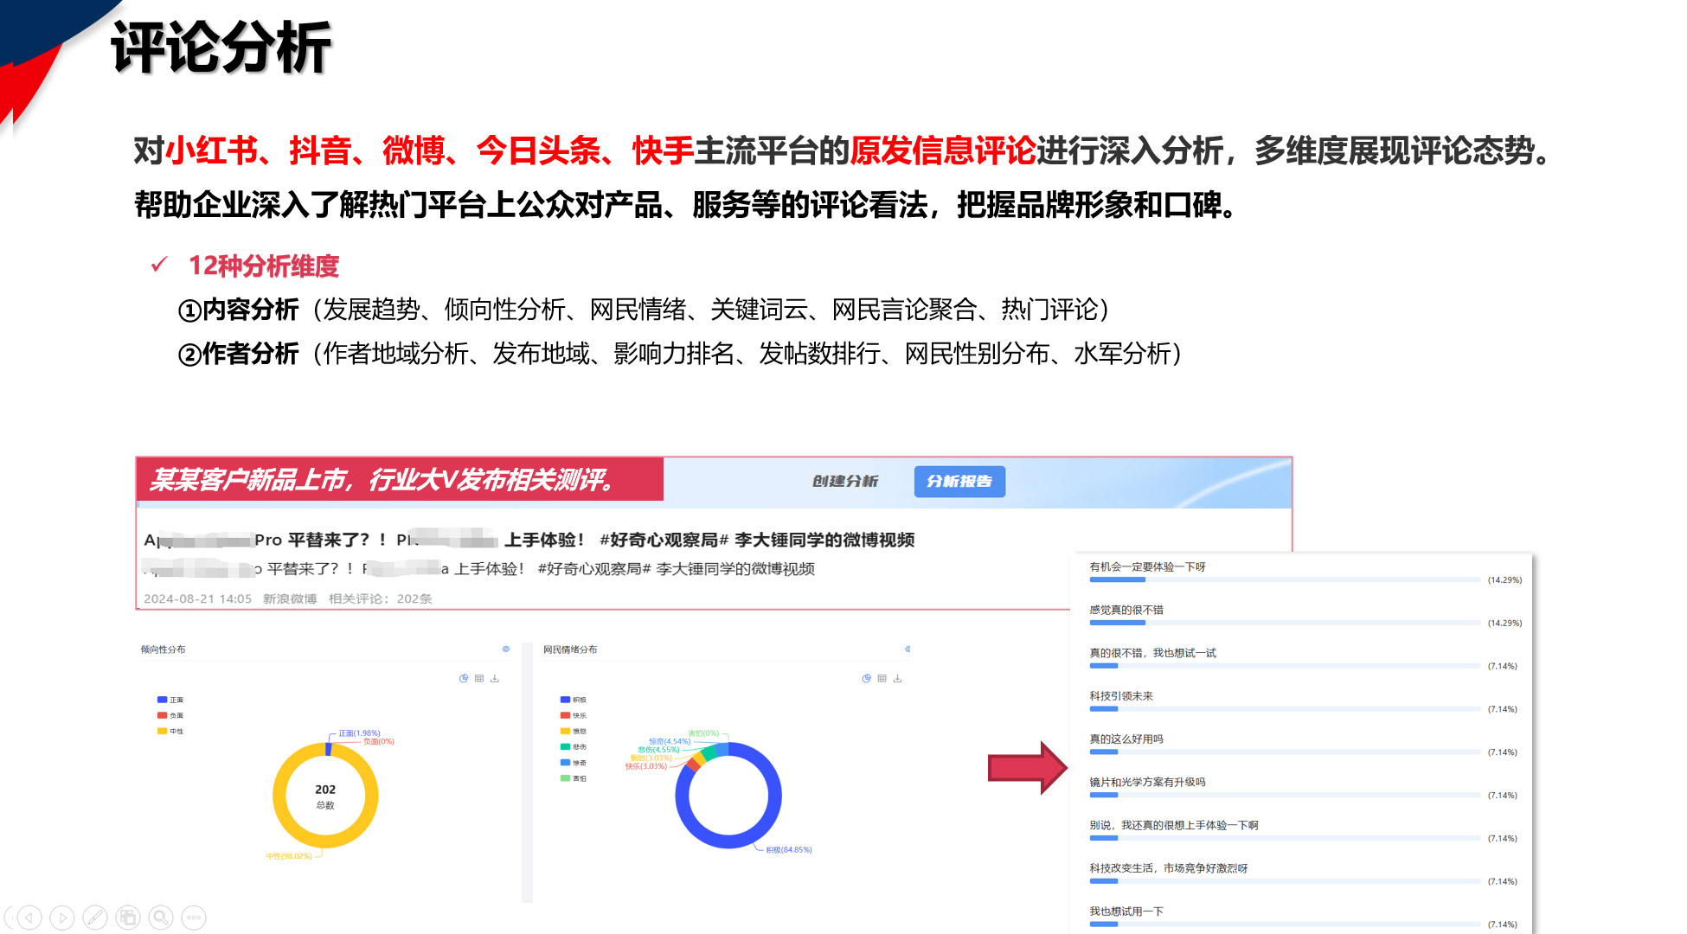This screenshot has width=1687, height=934.
Task: Download the 倾向性分布 chart image
Action: (x=495, y=679)
